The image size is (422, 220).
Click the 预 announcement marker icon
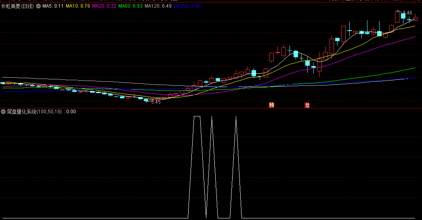pos(271,105)
